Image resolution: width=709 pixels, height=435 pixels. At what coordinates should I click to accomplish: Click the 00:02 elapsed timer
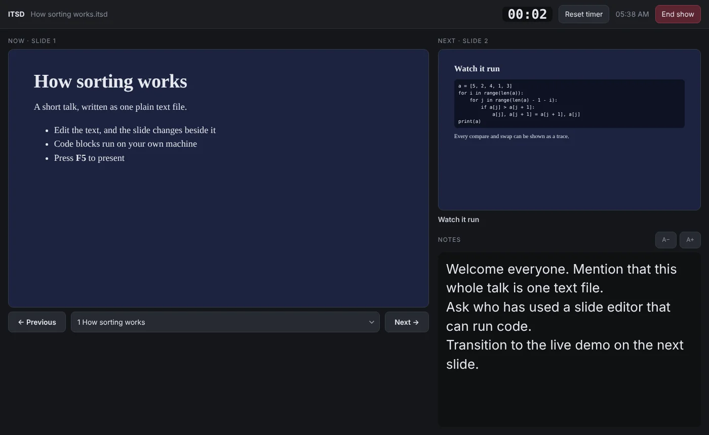527,14
